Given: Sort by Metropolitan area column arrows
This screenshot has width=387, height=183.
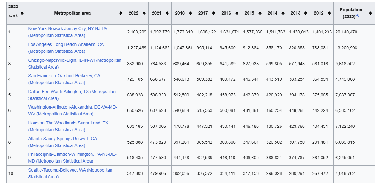Looking at the screenshot, I should point(120,13).
